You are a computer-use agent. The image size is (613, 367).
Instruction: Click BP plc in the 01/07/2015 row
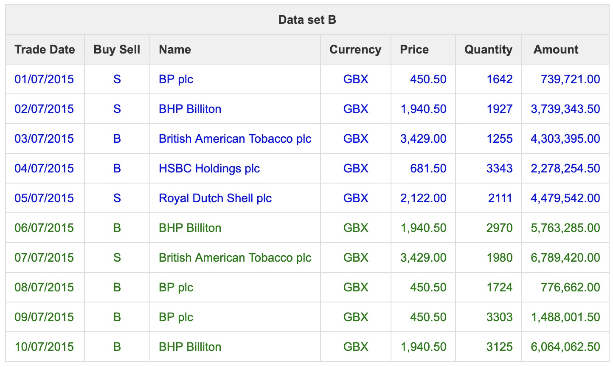[x=176, y=79]
